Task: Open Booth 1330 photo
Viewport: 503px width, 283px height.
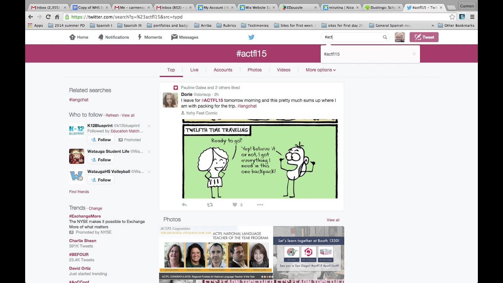Action: tap(308, 253)
